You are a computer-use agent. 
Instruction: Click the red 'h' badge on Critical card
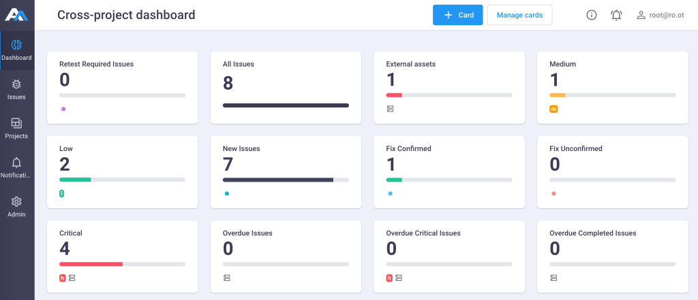tap(63, 278)
